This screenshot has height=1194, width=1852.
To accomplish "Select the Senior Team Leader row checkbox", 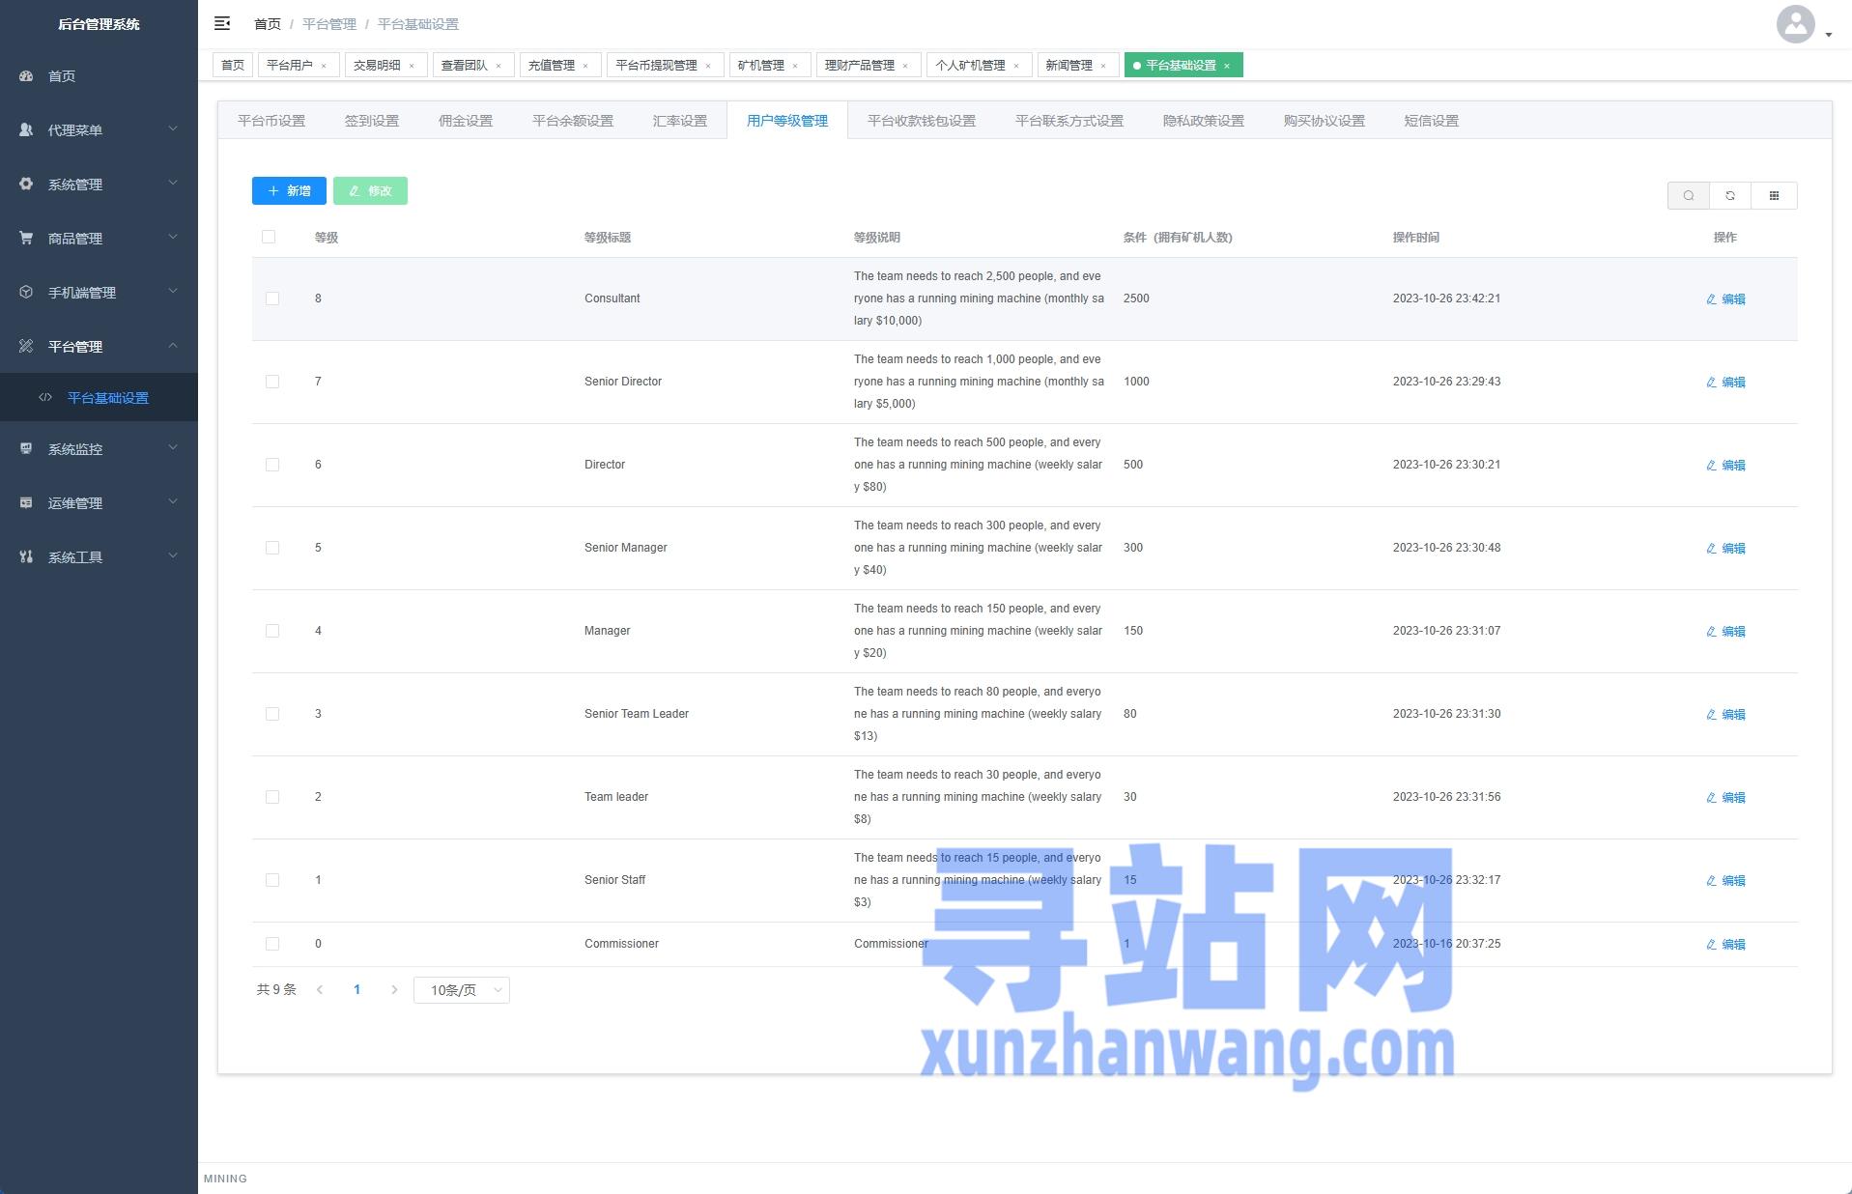I will click(x=272, y=714).
